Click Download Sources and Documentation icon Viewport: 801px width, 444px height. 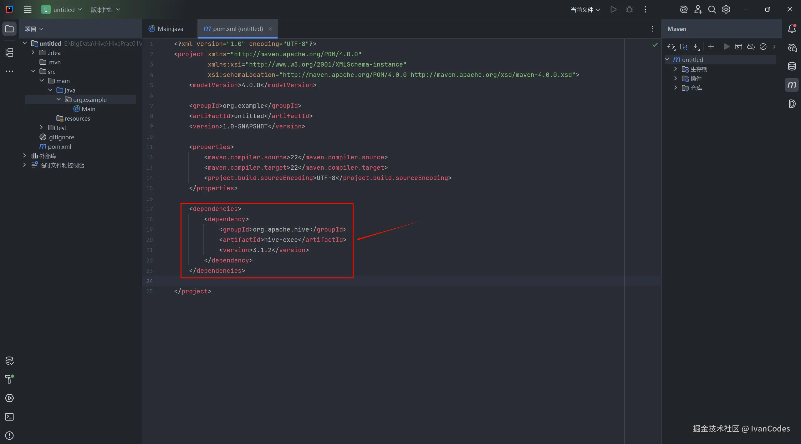[696, 47]
